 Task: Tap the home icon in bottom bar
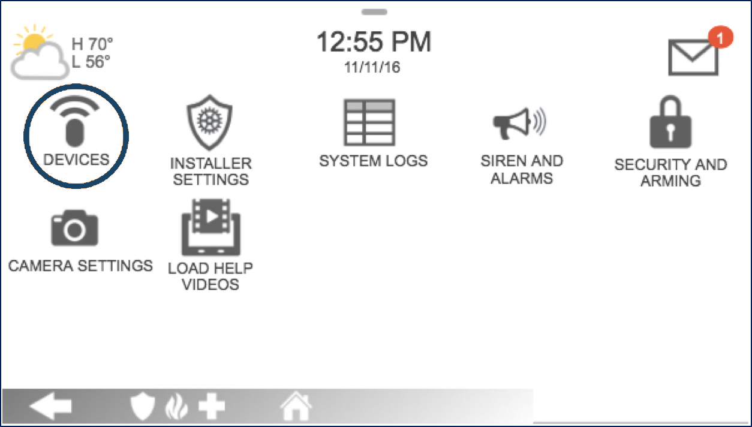pos(296,407)
